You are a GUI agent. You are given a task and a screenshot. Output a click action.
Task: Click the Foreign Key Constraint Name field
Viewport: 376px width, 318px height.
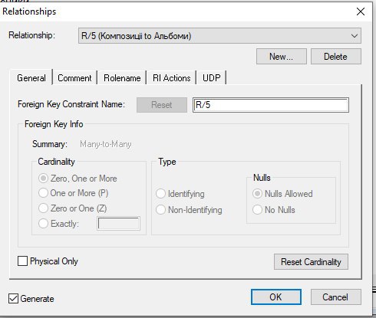(x=271, y=105)
